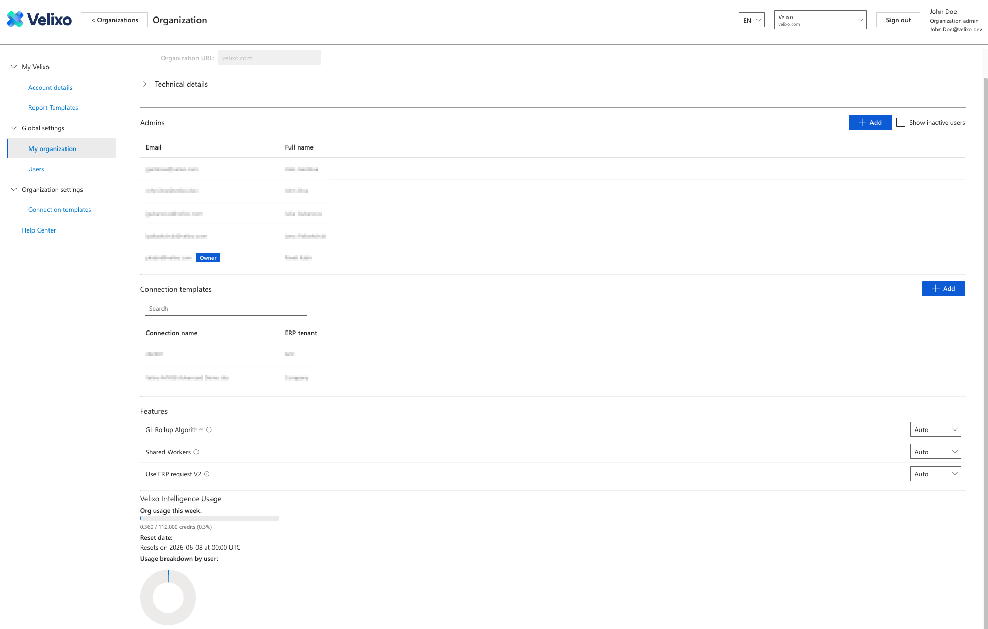The image size is (988, 629).
Task: Go back to Organizations
Action: 114,20
